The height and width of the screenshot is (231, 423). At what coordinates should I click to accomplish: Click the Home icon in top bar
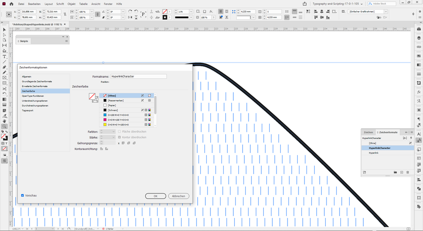(11, 4)
